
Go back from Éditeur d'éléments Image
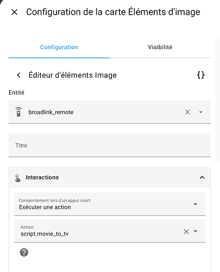click(18, 75)
